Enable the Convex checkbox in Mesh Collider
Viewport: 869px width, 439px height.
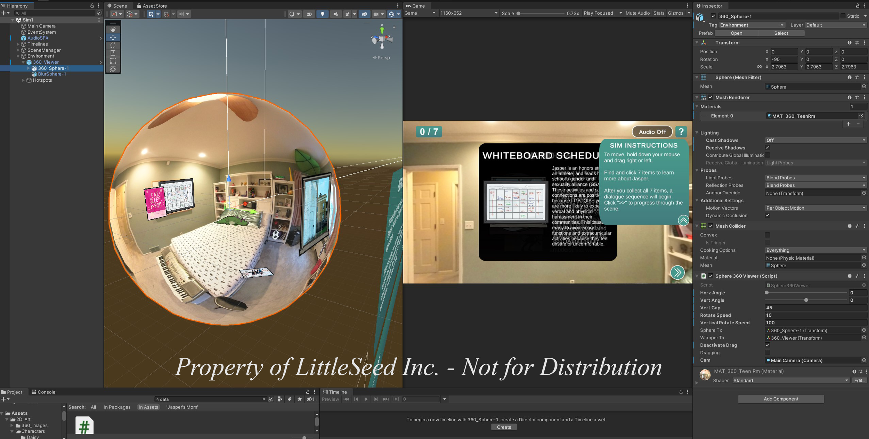[x=768, y=235]
